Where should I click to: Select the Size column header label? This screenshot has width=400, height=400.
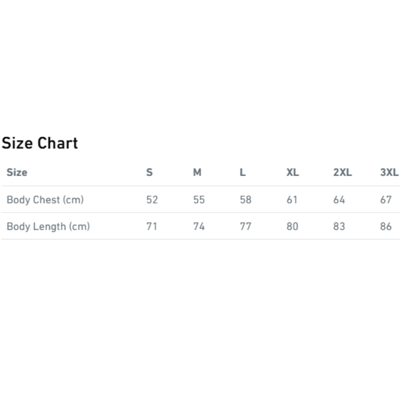[17, 172]
